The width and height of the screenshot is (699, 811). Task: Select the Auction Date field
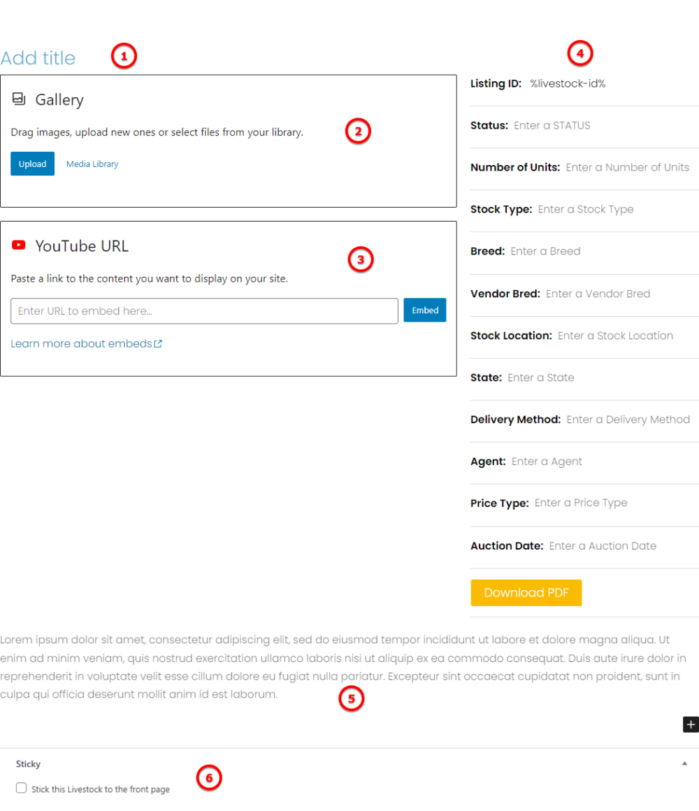tap(603, 546)
